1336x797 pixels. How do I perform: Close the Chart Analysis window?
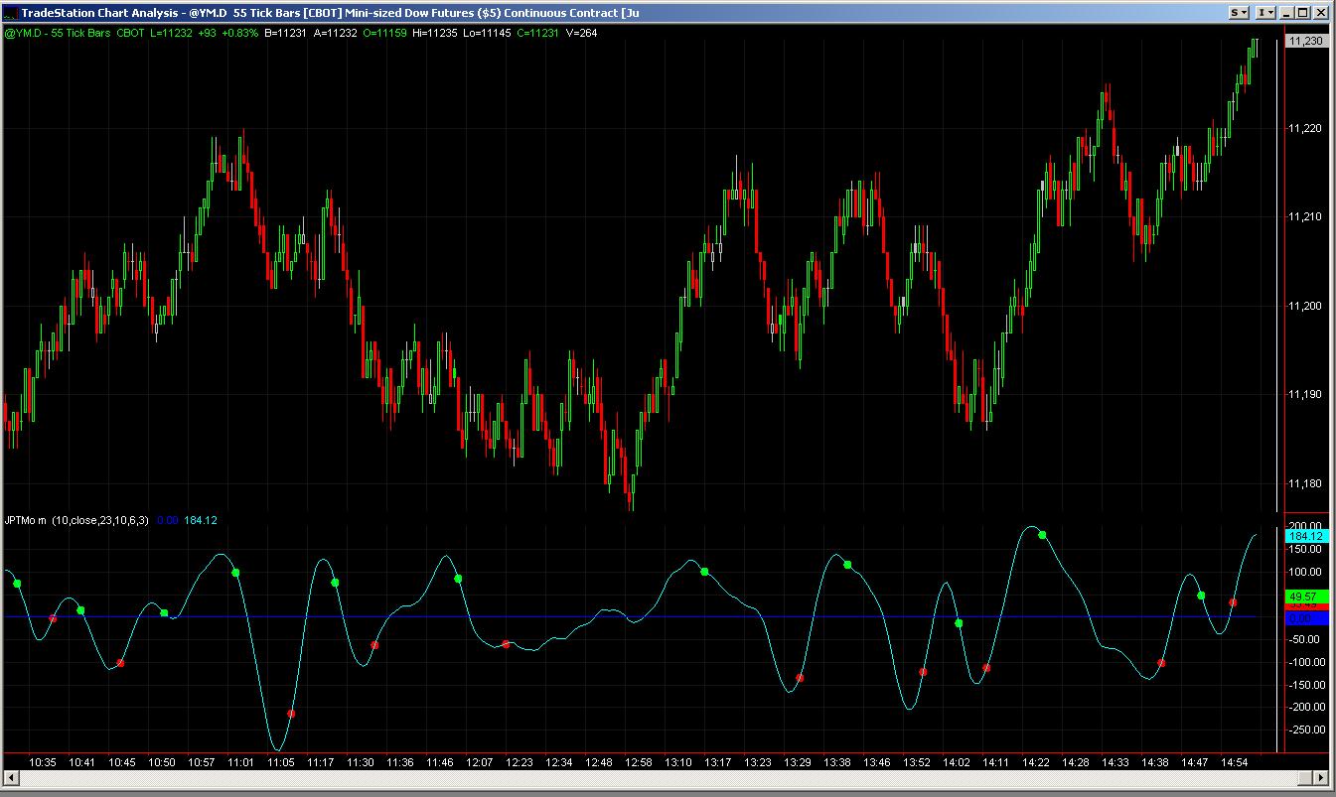click(x=1321, y=12)
